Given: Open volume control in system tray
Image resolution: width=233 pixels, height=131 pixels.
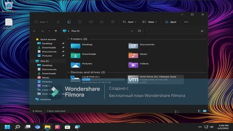Looking at the screenshot, I should point(212,127).
